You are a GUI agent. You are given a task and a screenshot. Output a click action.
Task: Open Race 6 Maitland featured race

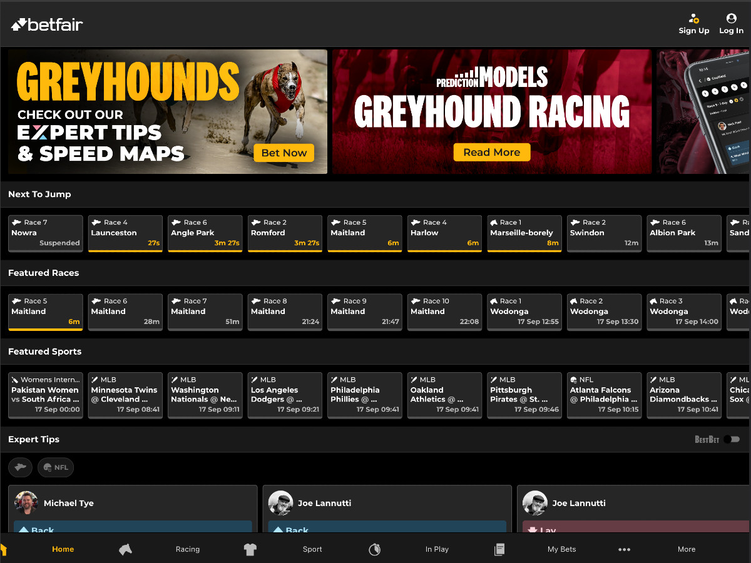tap(125, 312)
